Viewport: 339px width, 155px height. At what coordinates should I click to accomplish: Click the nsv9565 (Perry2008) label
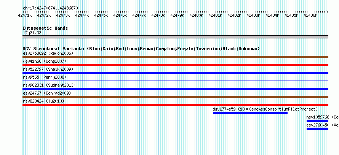coord(45,77)
